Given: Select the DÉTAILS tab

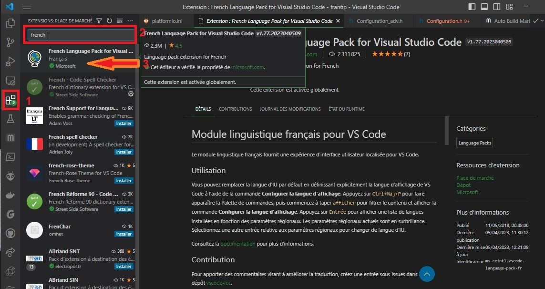Looking at the screenshot, I should pos(203,109).
